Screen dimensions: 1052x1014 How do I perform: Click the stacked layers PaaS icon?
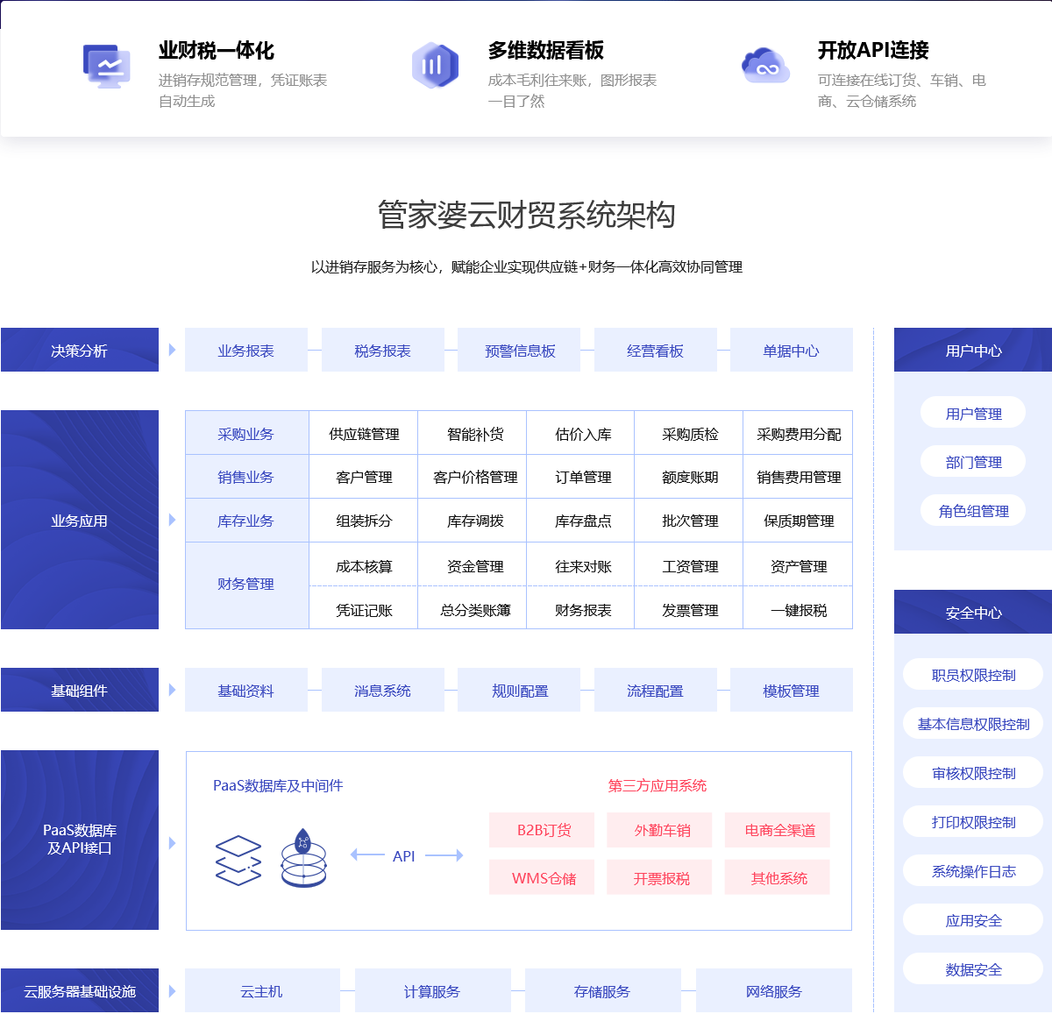[238, 860]
